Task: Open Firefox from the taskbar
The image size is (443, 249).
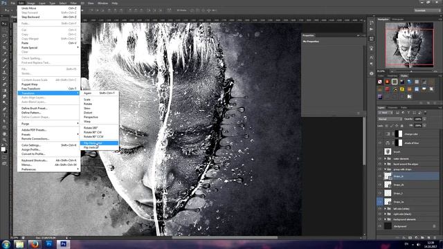Action: point(35,244)
